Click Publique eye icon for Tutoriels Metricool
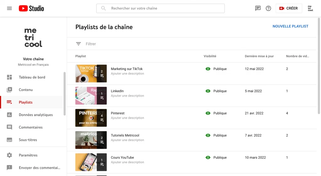This screenshot has height=176, width=321. [208, 135]
